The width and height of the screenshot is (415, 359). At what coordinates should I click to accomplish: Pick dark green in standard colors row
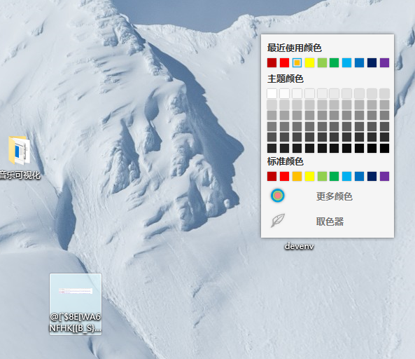[x=334, y=176]
